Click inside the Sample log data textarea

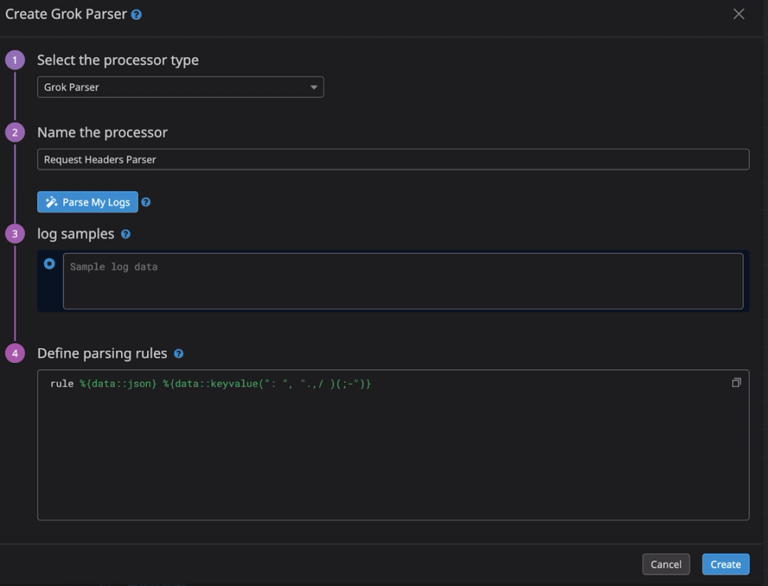tap(403, 281)
